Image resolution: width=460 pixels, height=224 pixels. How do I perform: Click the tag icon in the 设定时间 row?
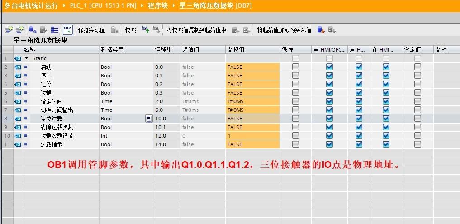pos(18,101)
